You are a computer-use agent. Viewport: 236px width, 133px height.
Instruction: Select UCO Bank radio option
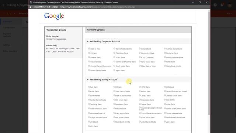(89, 122)
